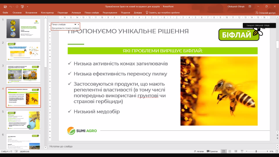Click the Redo icon in title bar
The width and height of the screenshot is (279, 157).
(17, 7)
